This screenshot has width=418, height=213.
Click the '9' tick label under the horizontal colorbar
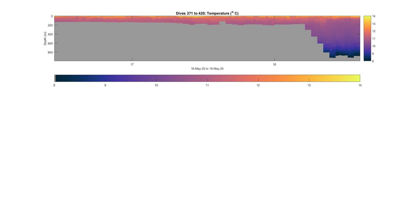(x=105, y=85)
